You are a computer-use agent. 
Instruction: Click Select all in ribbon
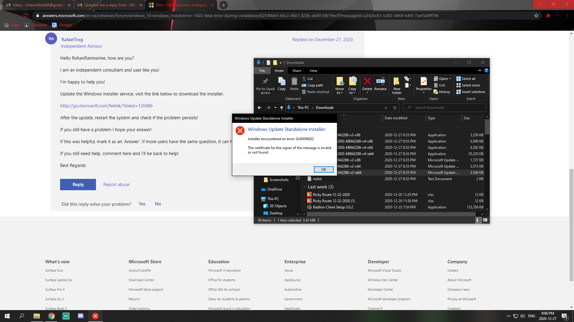pyautogui.click(x=466, y=79)
